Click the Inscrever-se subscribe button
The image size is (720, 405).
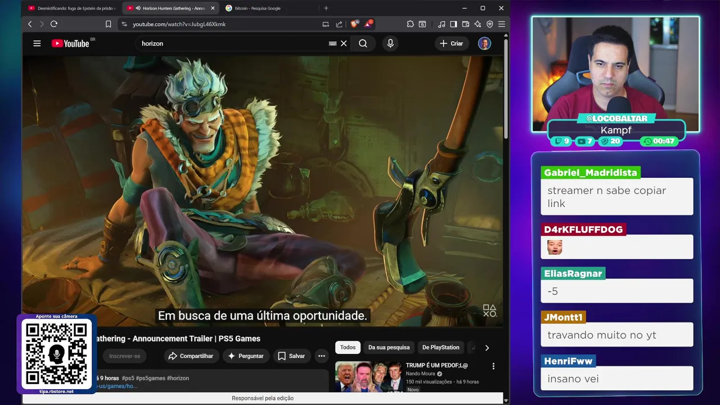[124, 356]
